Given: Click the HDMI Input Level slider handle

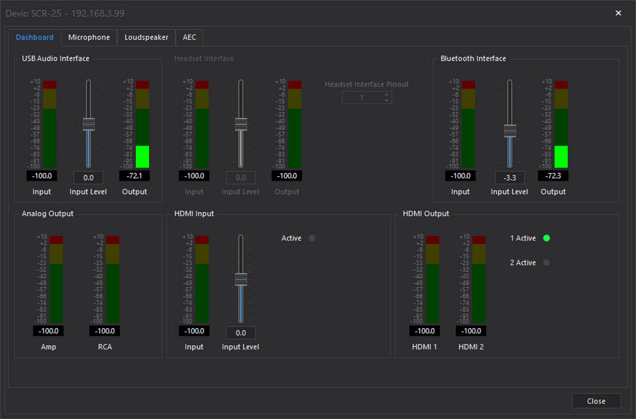Looking at the screenshot, I should click(241, 279).
